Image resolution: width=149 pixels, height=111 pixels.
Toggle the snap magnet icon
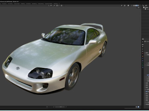click(57, 6)
